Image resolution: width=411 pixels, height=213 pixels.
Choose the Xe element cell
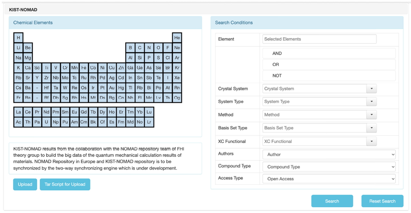[177, 78]
